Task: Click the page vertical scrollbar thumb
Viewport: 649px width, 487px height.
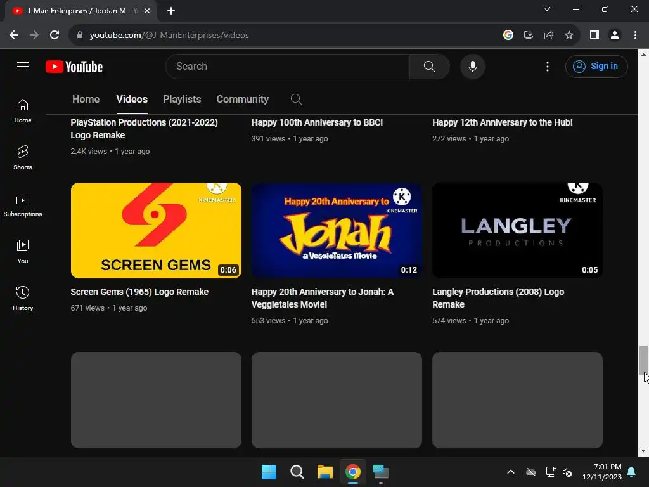Action: 643,360
